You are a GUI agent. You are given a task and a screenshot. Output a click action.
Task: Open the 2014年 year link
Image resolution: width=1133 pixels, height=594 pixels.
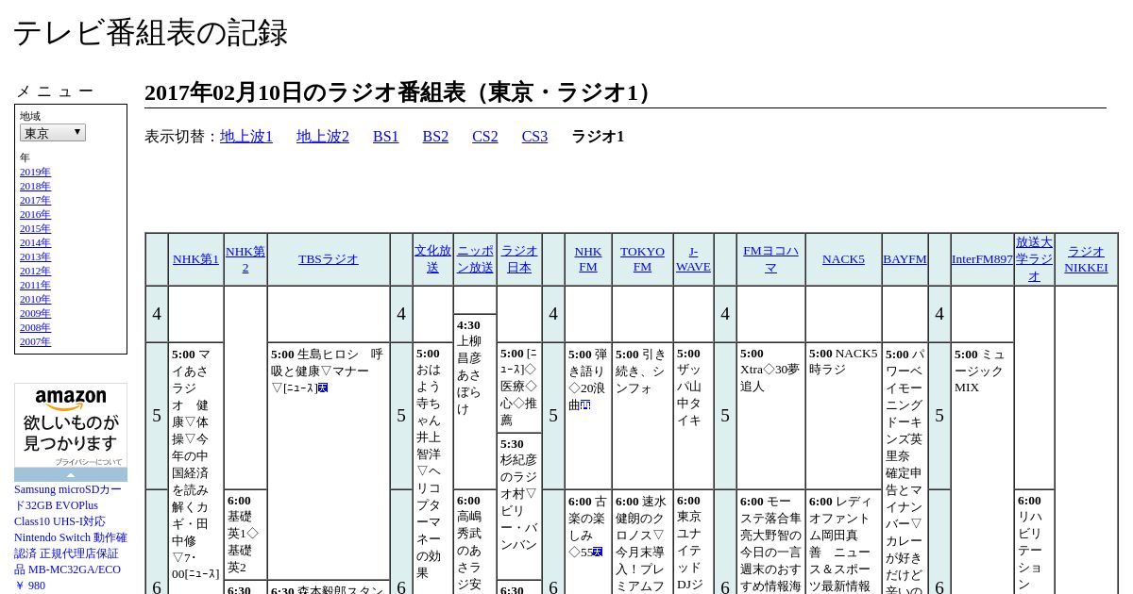[x=35, y=242]
